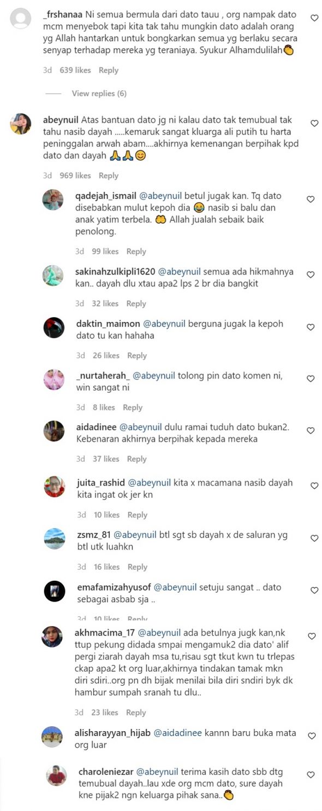Toggle like on zsmz_81's reply
The image size is (322, 811).
coord(314,538)
